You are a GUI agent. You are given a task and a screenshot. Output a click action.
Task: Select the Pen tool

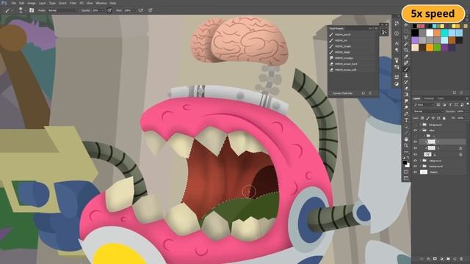point(406,114)
